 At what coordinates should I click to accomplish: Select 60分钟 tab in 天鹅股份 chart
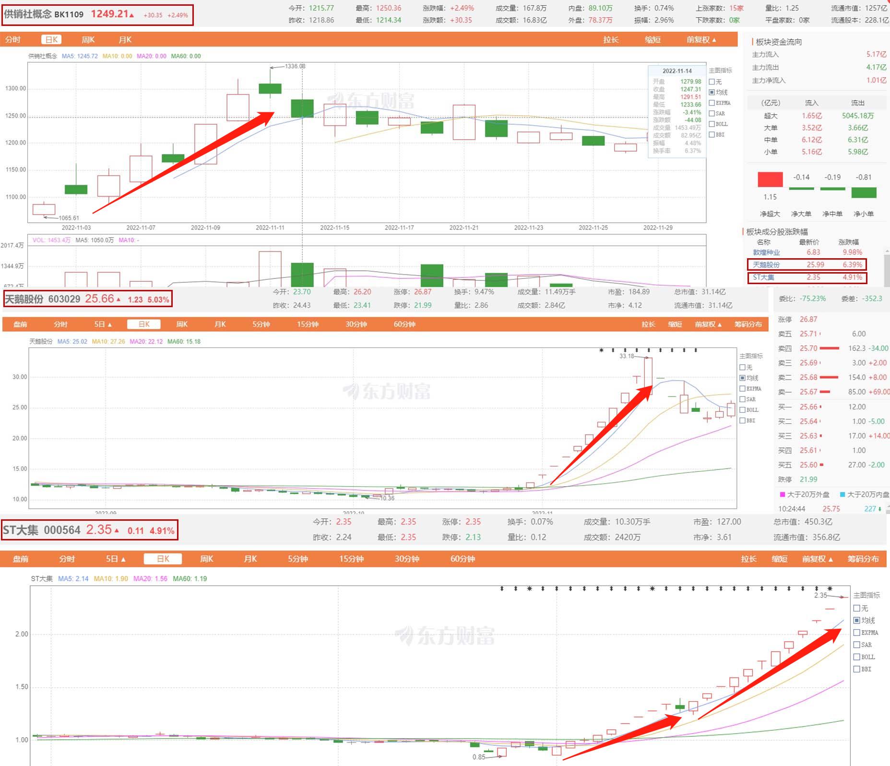[x=404, y=324]
